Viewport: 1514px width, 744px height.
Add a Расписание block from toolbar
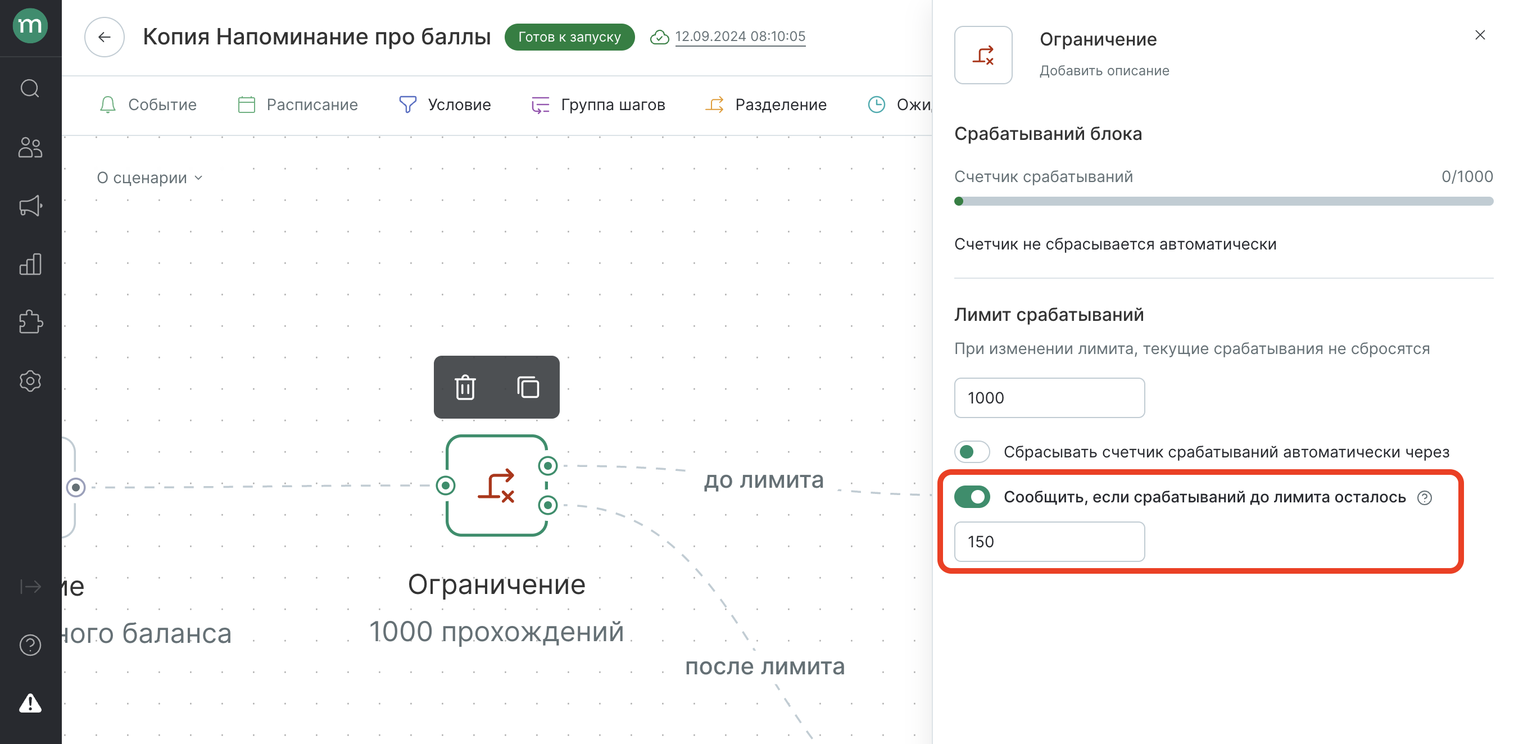(297, 105)
